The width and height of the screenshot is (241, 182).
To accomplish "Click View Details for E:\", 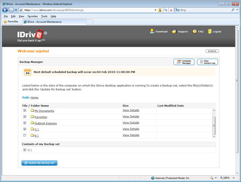I will pos(131,135).
